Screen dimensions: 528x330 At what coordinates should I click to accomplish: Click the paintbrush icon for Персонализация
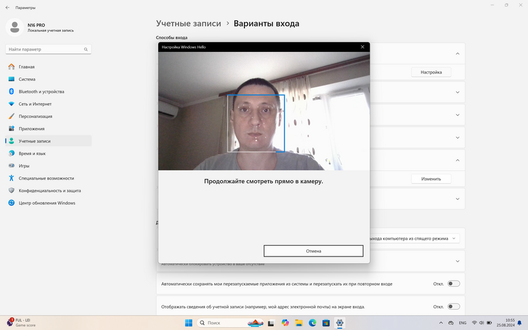(11, 116)
